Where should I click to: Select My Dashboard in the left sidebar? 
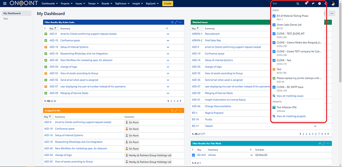(x=17, y=13)
